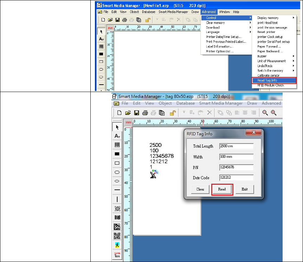Click the Date Code input field
Screen dimensions: 303x262
(236, 177)
